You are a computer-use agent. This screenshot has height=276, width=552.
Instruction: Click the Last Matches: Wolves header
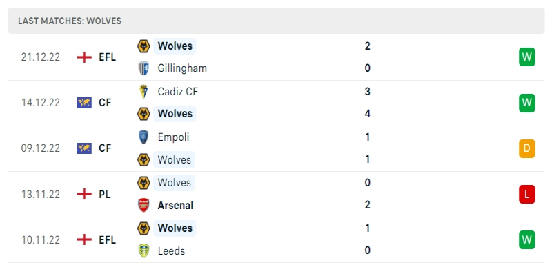[70, 21]
